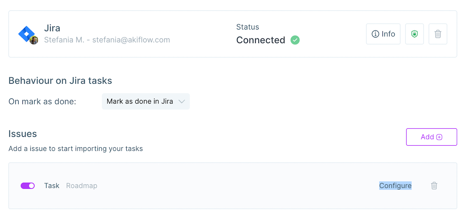This screenshot has width=470, height=219.
Task: Click the circled 'i' info icon
Action: 375,34
